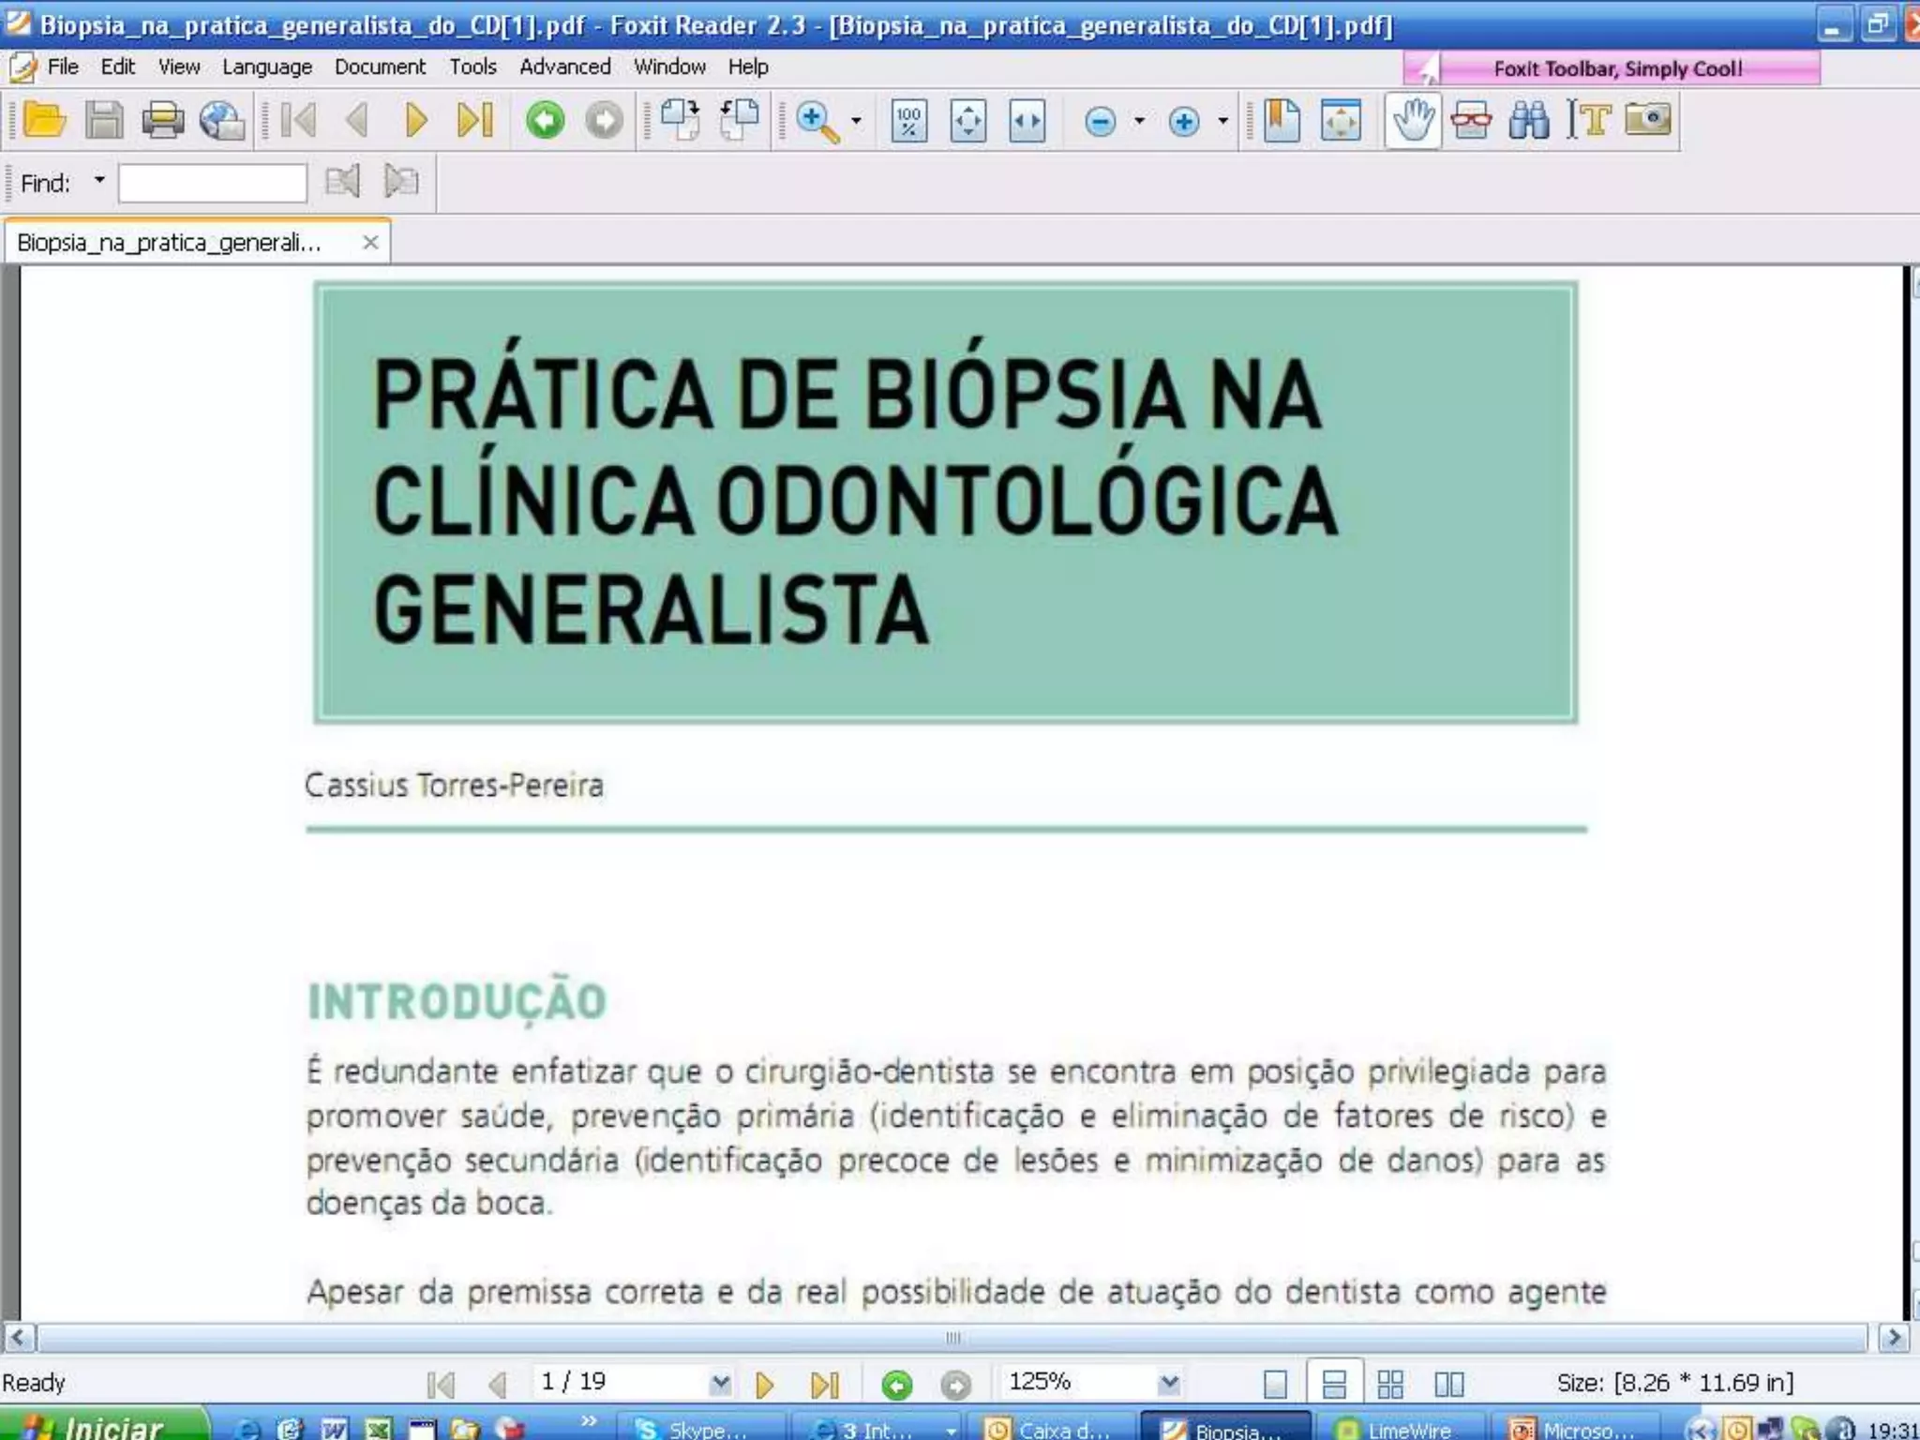Rotate view with the rotate right icon
Image resolution: width=1920 pixels, height=1440 pixels.
681,120
